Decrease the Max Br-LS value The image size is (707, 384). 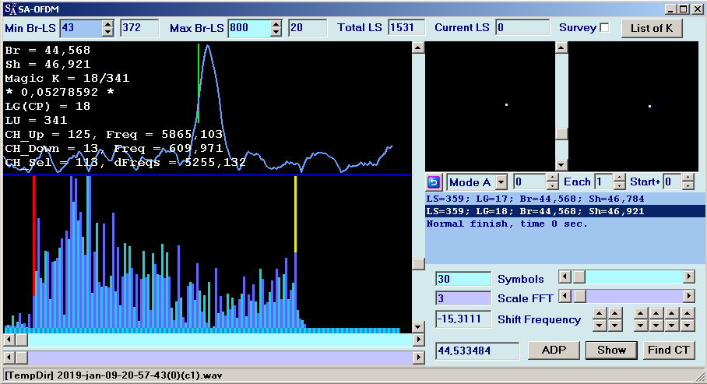276,32
